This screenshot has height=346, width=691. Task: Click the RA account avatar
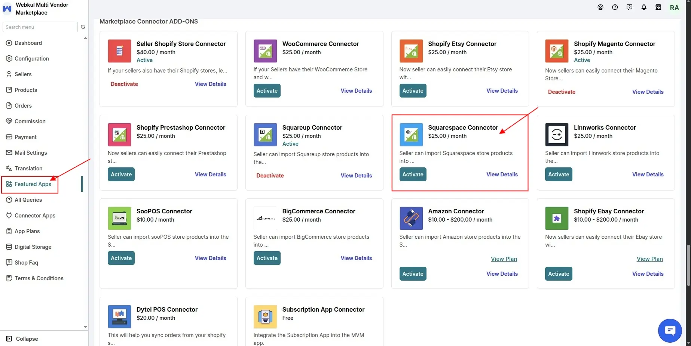[675, 8]
